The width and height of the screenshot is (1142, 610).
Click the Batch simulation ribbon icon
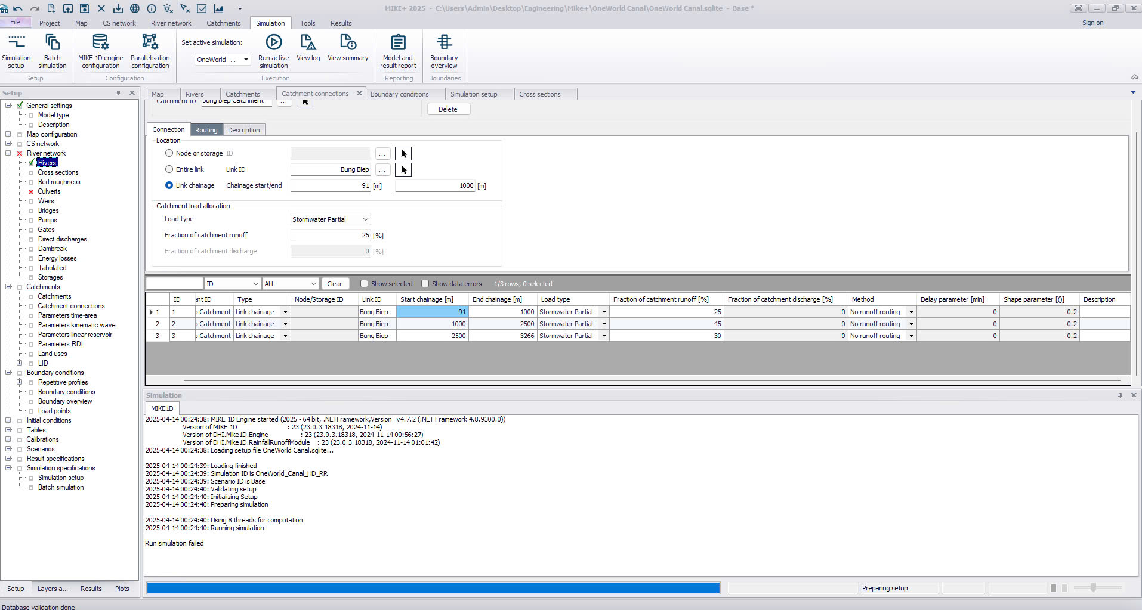pos(53,43)
